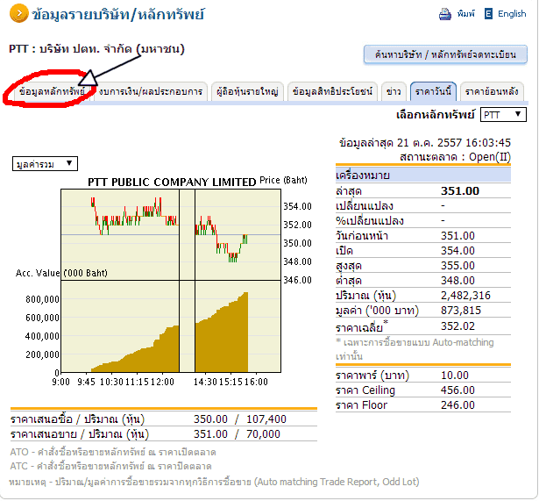The width and height of the screenshot is (539, 501).
Task: Click the ATC explanation note
Action: (x=110, y=466)
